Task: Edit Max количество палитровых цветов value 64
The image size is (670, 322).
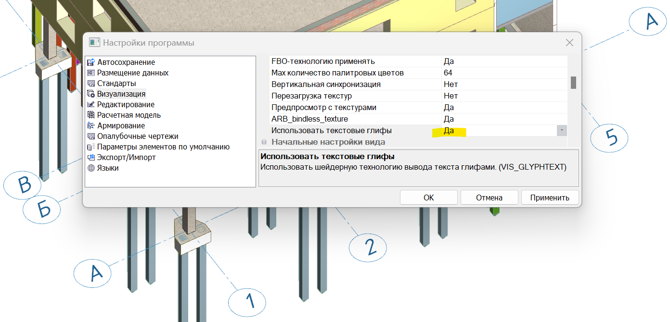Action: coord(449,73)
